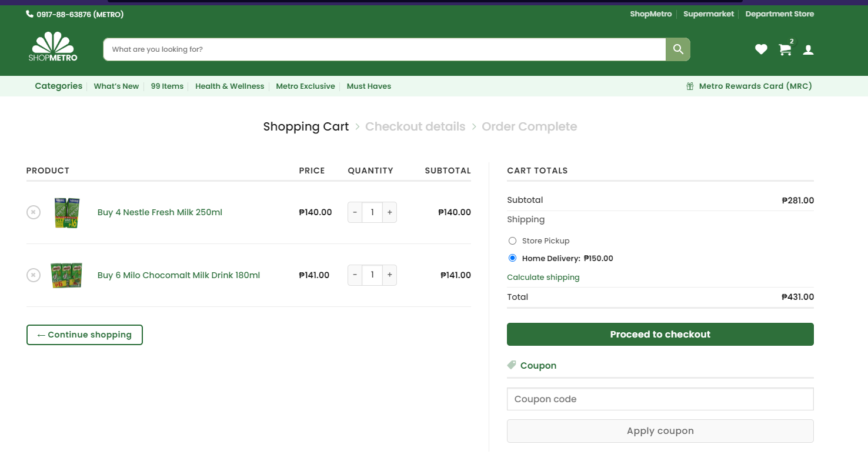Image resolution: width=868 pixels, height=461 pixels.
Task: Click Supermarket top link
Action: click(709, 14)
